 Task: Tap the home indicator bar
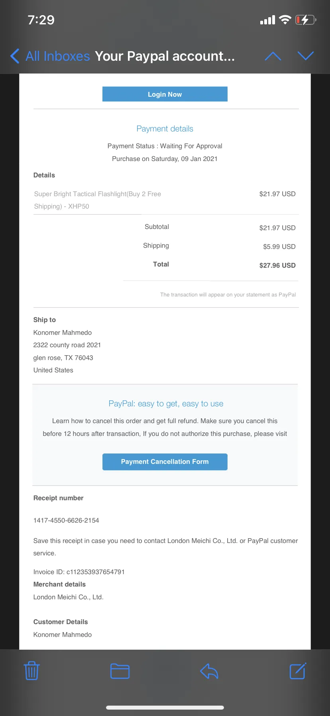pyautogui.click(x=165, y=708)
